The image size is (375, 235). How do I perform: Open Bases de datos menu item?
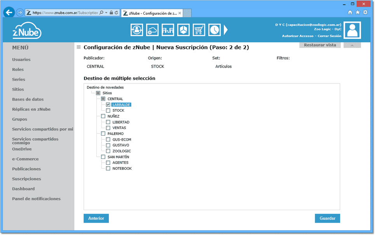pos(28,99)
